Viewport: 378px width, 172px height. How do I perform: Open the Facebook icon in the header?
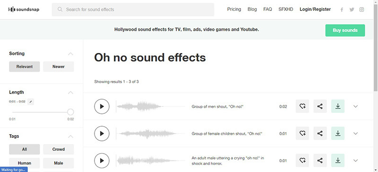click(342, 9)
